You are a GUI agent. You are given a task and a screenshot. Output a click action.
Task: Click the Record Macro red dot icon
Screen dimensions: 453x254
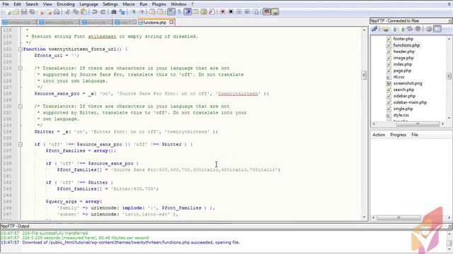click(x=222, y=12)
